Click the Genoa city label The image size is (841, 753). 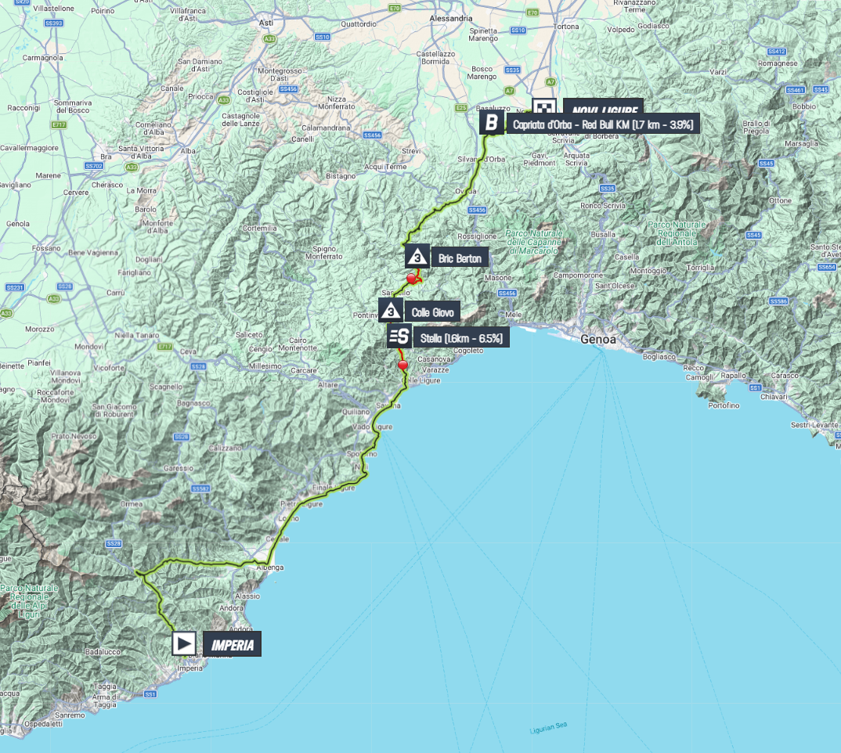click(x=598, y=339)
